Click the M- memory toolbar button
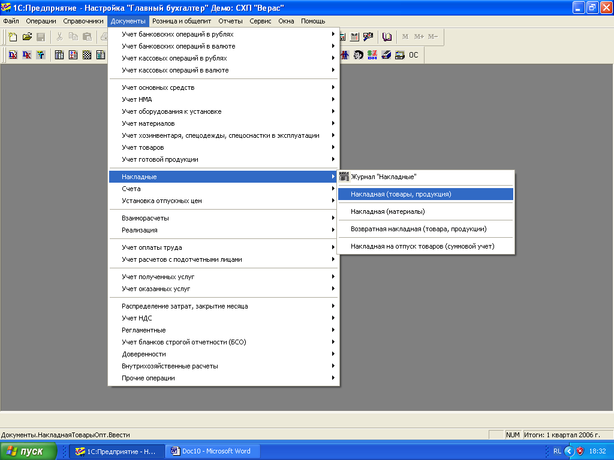The height and width of the screenshot is (460, 614). point(433,37)
